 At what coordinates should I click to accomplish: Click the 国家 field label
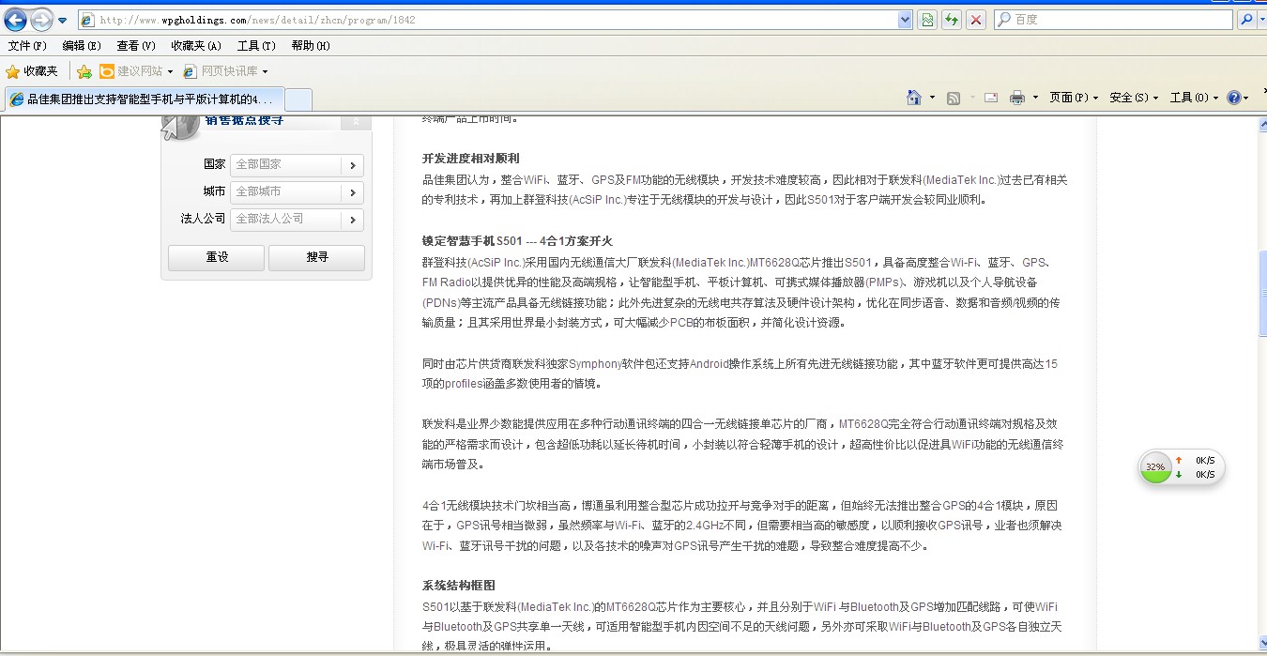pos(215,164)
